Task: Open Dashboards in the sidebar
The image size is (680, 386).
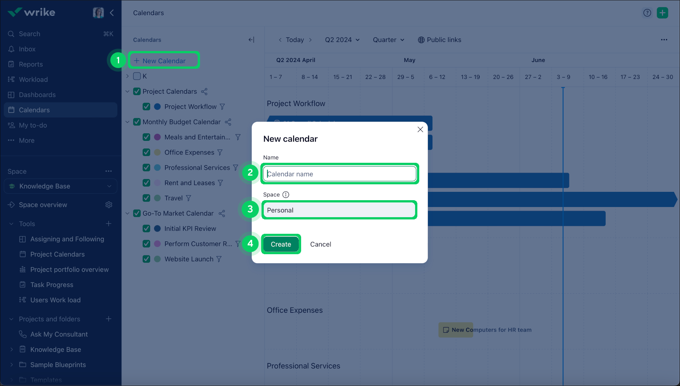Action: [37, 95]
